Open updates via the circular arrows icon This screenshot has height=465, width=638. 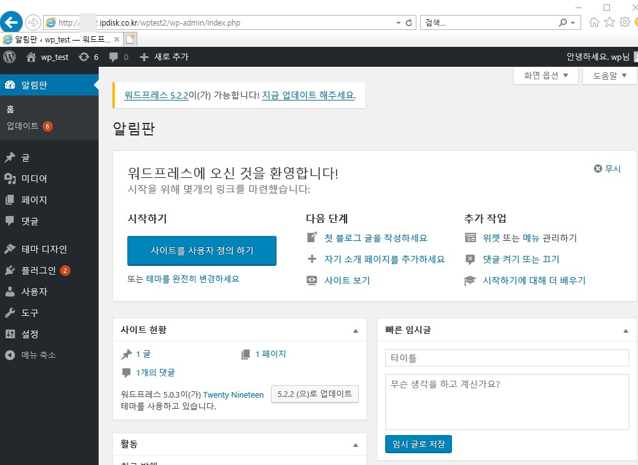84,57
